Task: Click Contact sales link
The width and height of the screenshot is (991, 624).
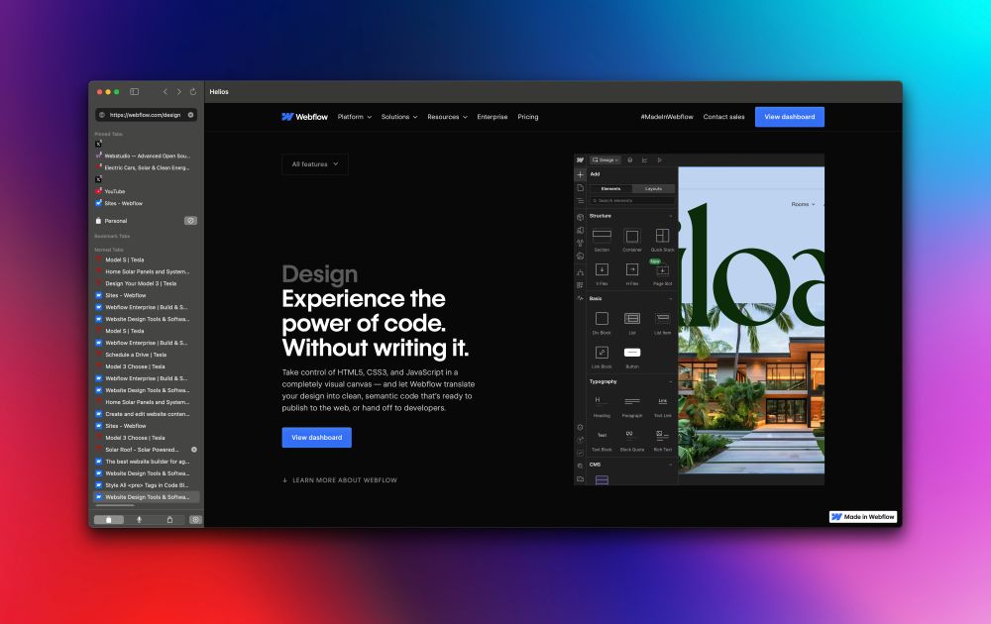Action: [723, 117]
